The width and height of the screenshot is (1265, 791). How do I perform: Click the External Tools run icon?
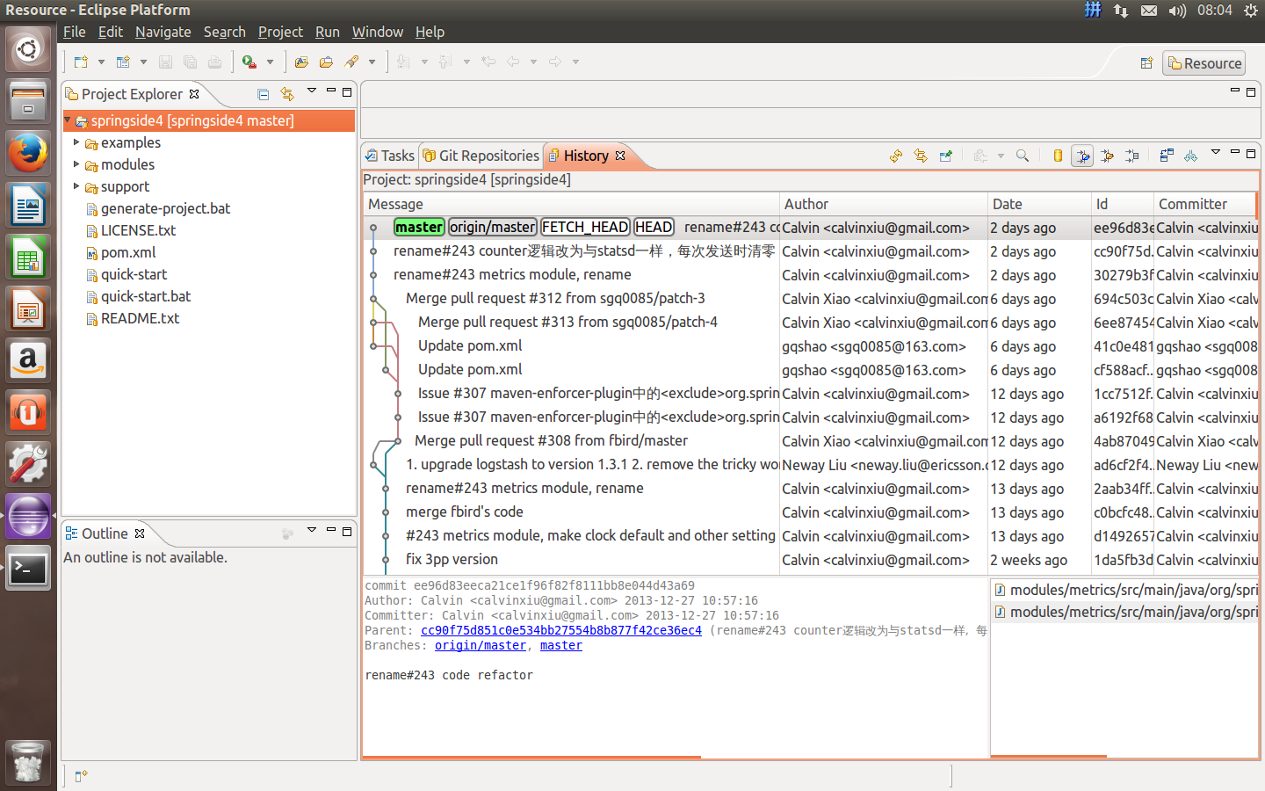[250, 62]
